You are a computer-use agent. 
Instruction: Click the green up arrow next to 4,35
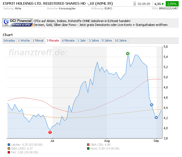pyautogui.click(x=163, y=4)
